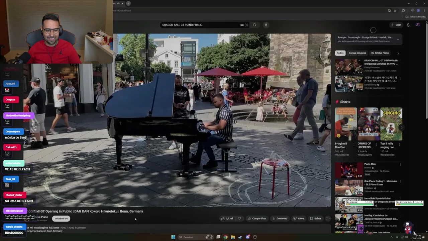The image size is (428, 241).
Task: Click the video title Dragonball GT Opening in Public
Action: [x=84, y=211]
